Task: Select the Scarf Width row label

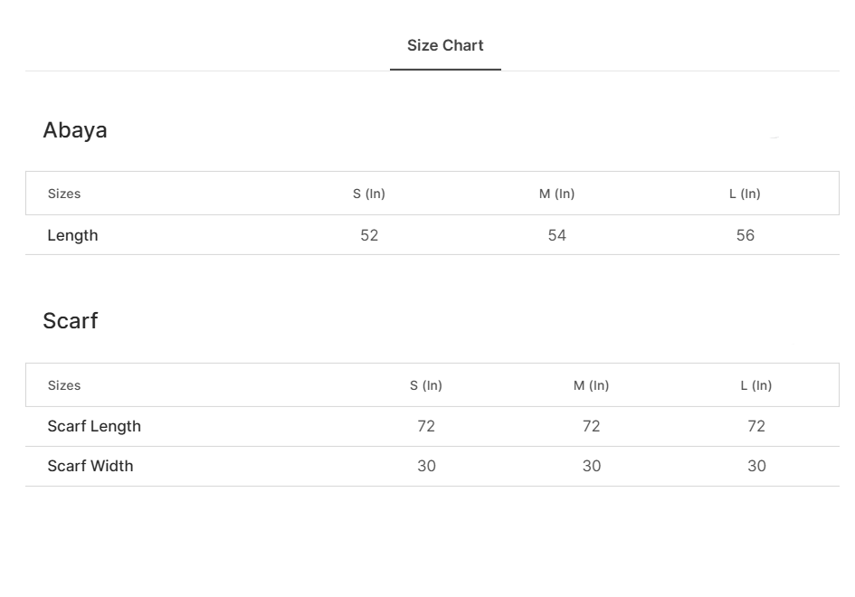Action: (90, 466)
